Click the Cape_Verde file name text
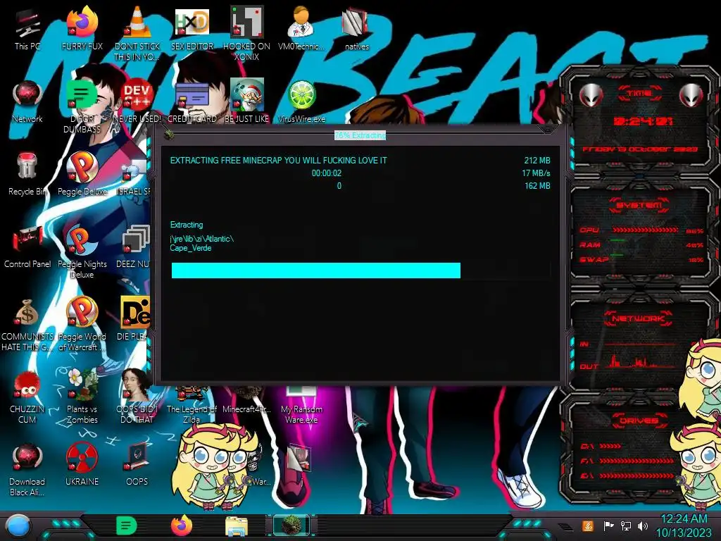 191,248
